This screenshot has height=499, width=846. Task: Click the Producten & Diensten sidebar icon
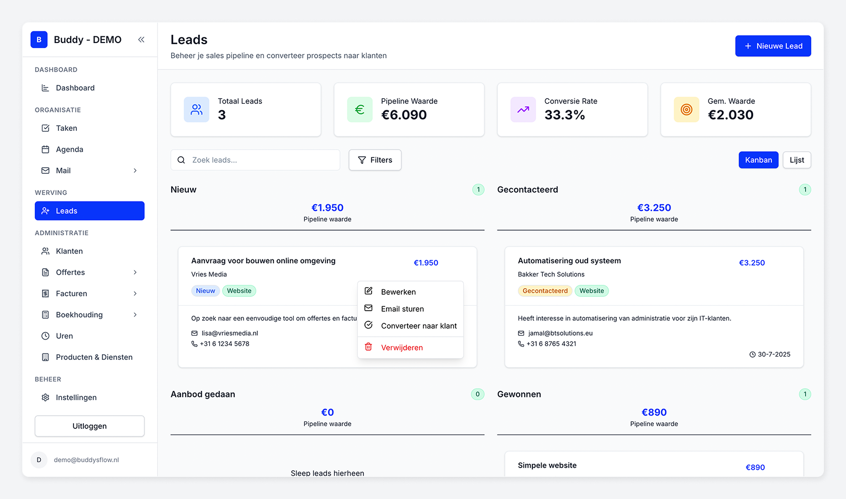45,357
